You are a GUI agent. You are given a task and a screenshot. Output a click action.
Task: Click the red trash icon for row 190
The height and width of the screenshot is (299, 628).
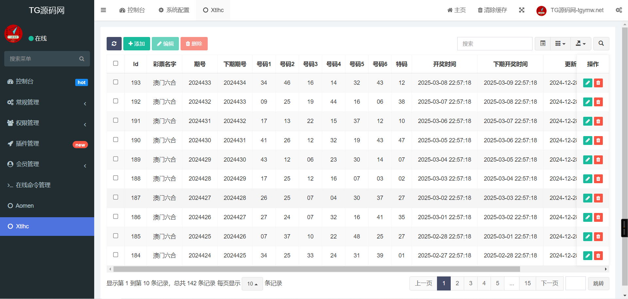tap(598, 140)
